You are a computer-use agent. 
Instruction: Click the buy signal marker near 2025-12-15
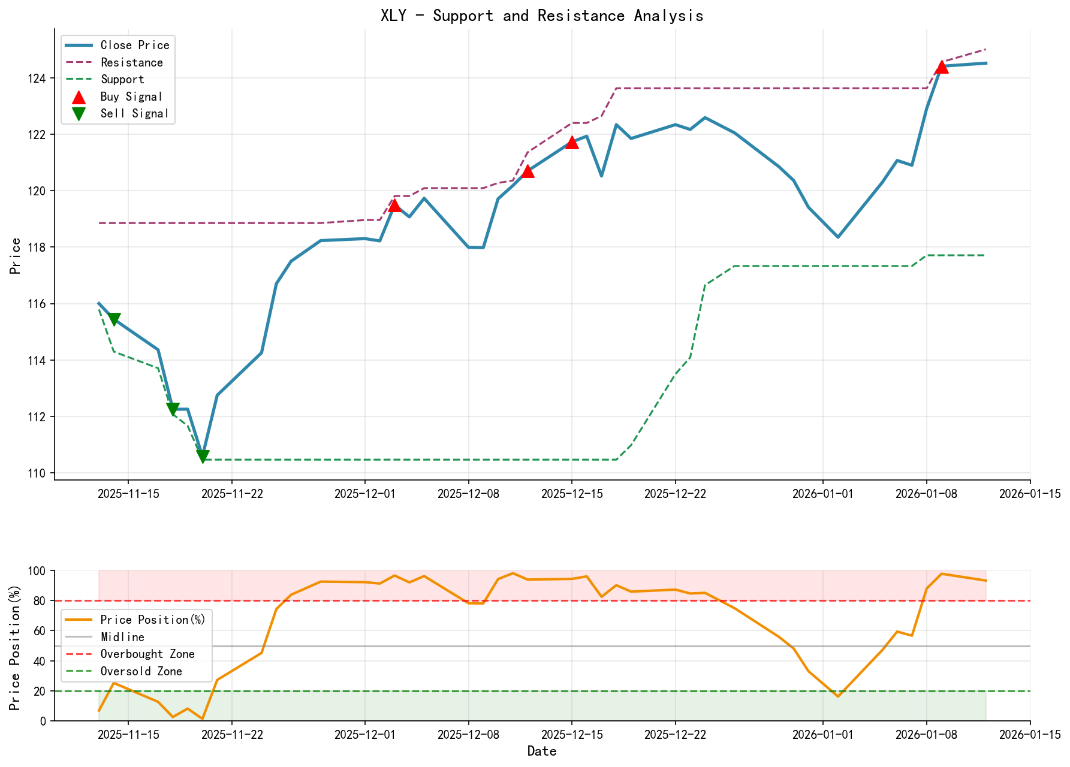(x=571, y=142)
